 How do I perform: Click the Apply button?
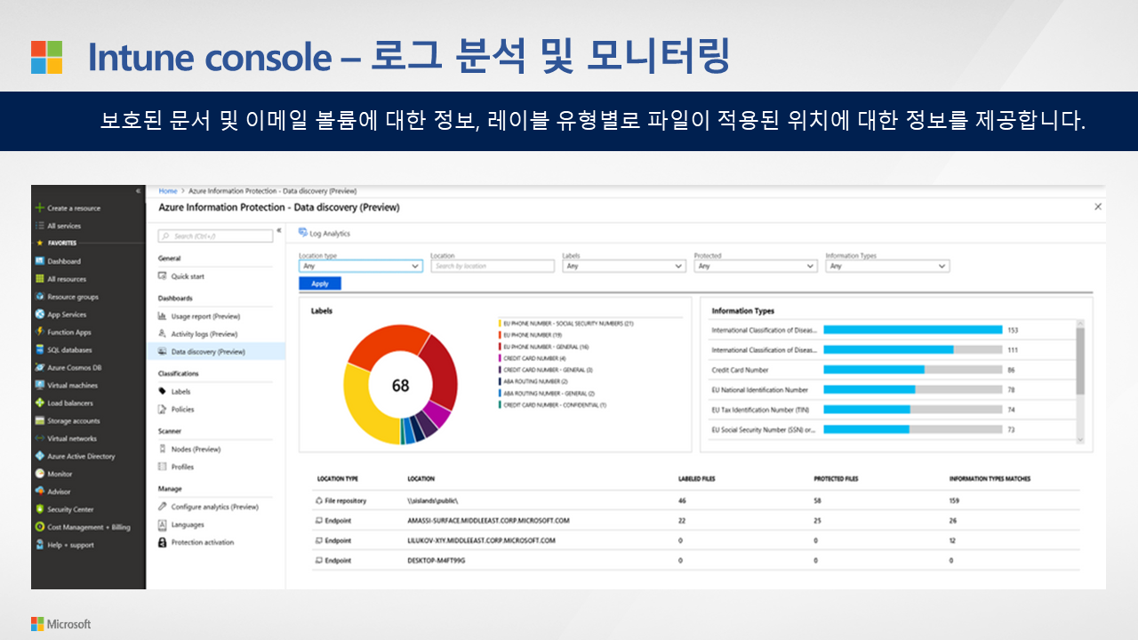coord(320,284)
